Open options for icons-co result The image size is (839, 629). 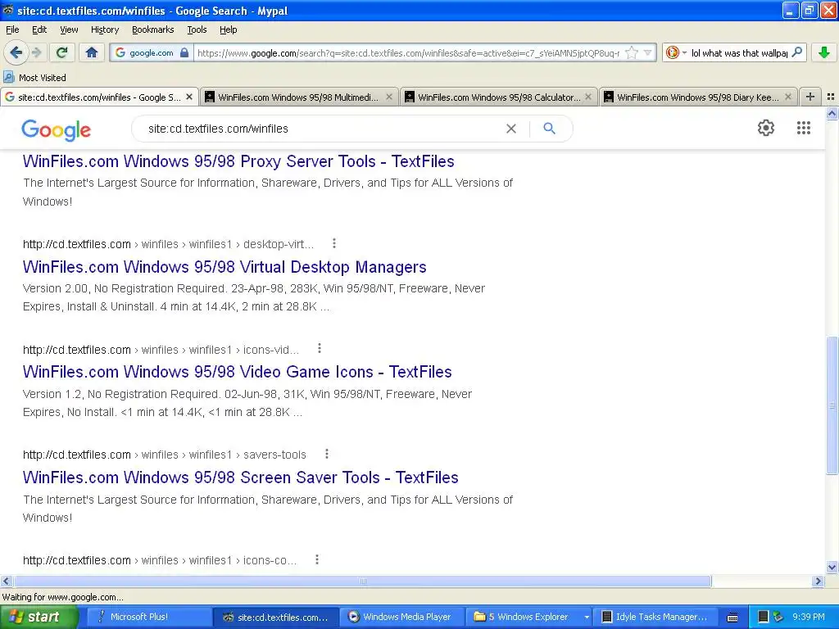(x=317, y=559)
